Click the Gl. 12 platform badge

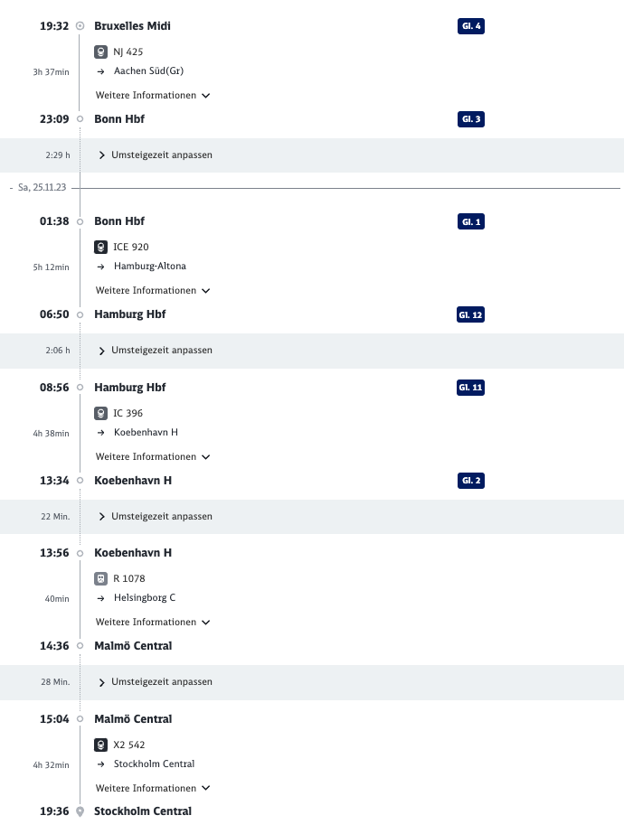click(470, 314)
